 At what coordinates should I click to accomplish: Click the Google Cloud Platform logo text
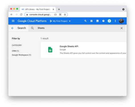click(x=32, y=21)
